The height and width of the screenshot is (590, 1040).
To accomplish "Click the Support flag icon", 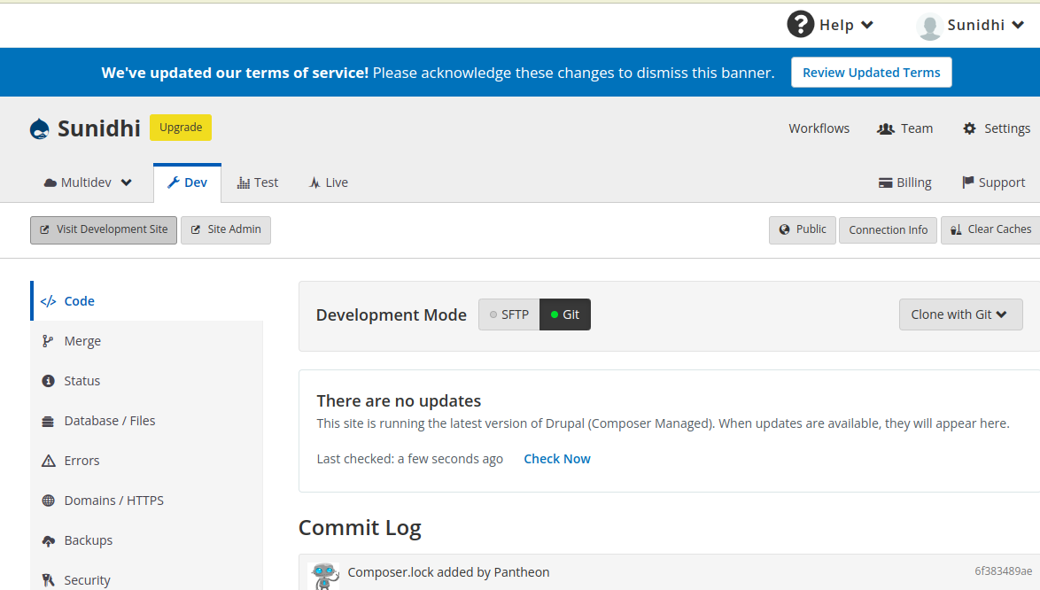I will (967, 182).
